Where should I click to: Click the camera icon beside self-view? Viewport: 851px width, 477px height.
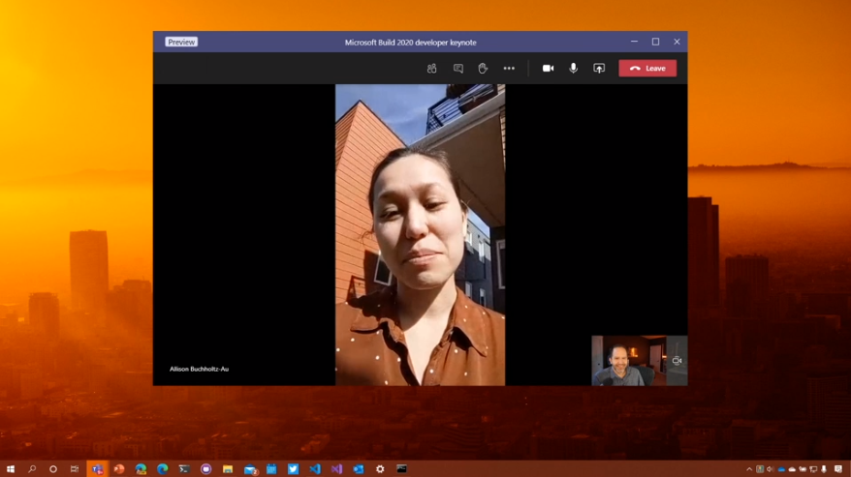click(677, 361)
